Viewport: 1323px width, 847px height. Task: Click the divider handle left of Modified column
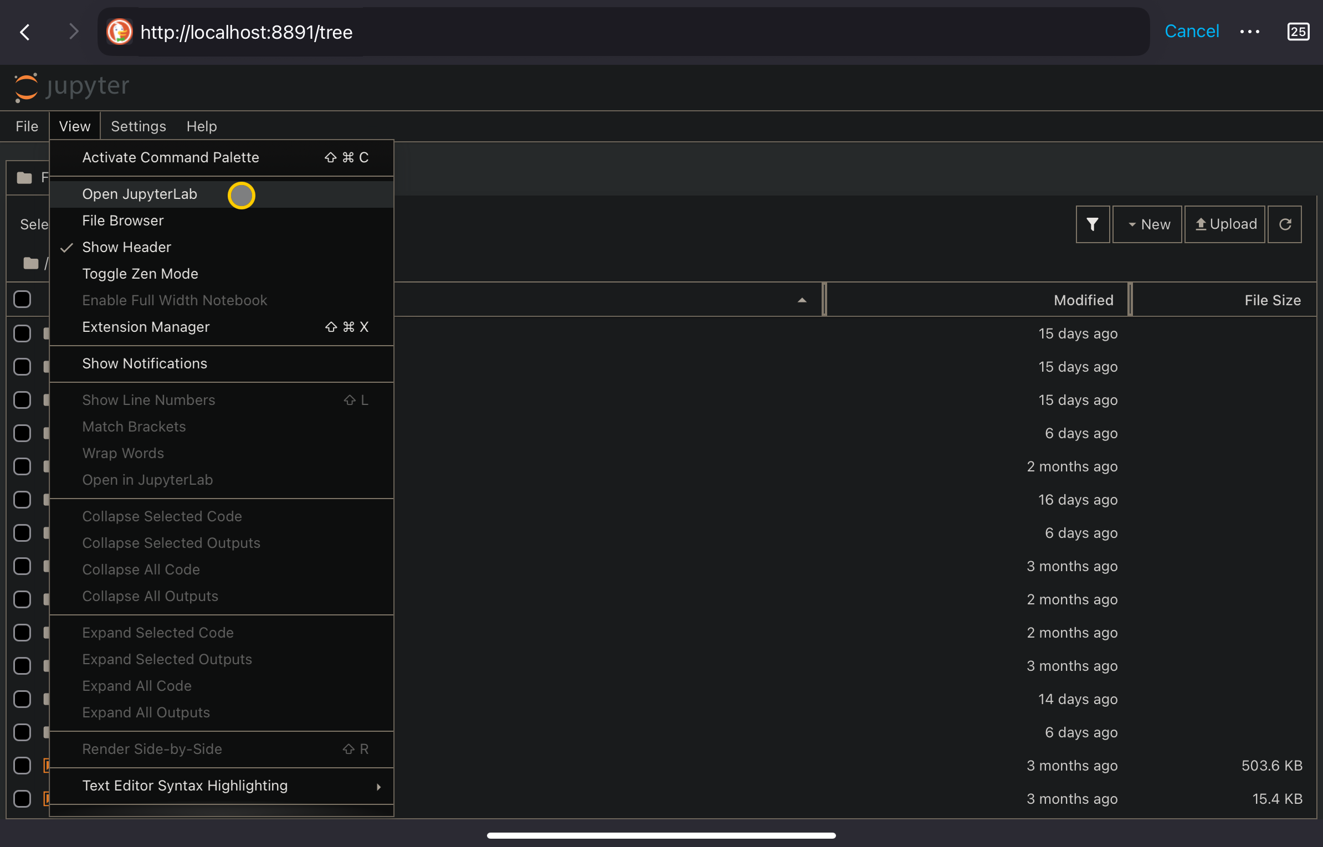pyautogui.click(x=824, y=300)
